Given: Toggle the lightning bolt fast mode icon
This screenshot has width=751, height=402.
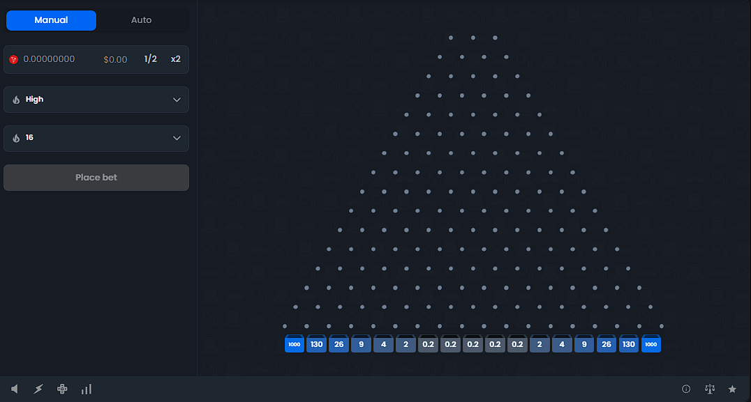Looking at the screenshot, I should tap(38, 389).
